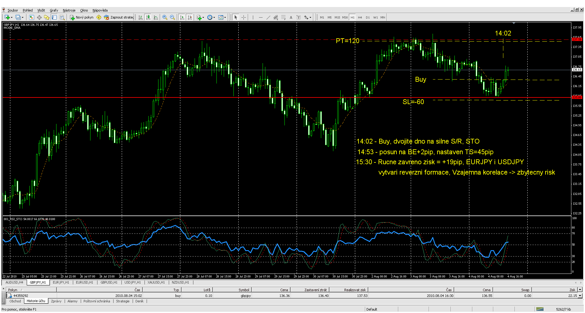Viewport: 585px width, 313px height.
Task: Select the Crosshair tool
Action: pos(244,18)
